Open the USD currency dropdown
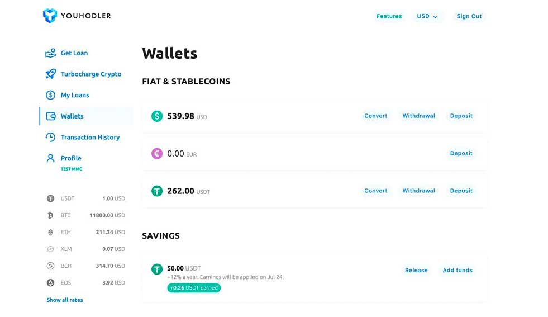This screenshot has width=548, height=317. point(427,16)
